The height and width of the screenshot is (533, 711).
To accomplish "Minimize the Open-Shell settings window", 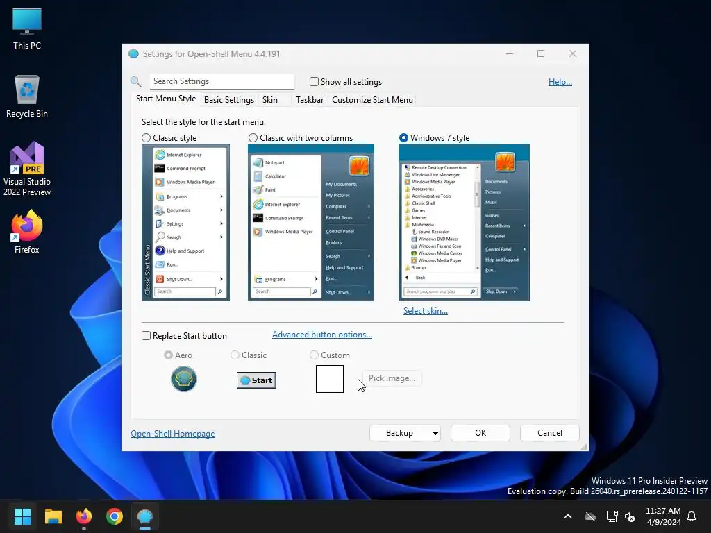I will (x=510, y=53).
